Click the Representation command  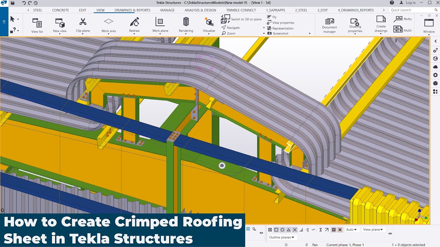[x=280, y=28]
